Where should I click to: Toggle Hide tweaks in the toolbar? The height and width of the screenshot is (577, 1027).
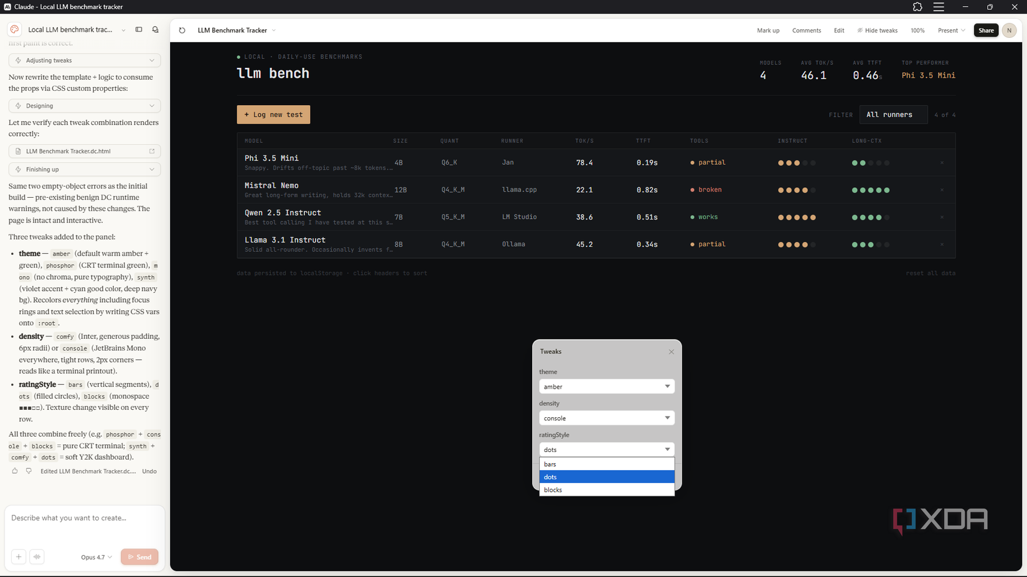point(878,30)
